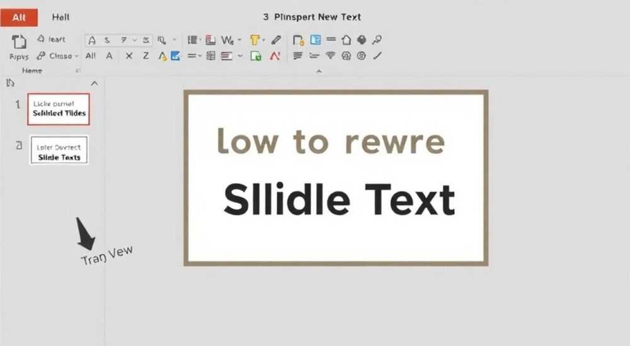The height and width of the screenshot is (346, 630).
Task: Click the A with yellow font color icon
Action: [163, 56]
